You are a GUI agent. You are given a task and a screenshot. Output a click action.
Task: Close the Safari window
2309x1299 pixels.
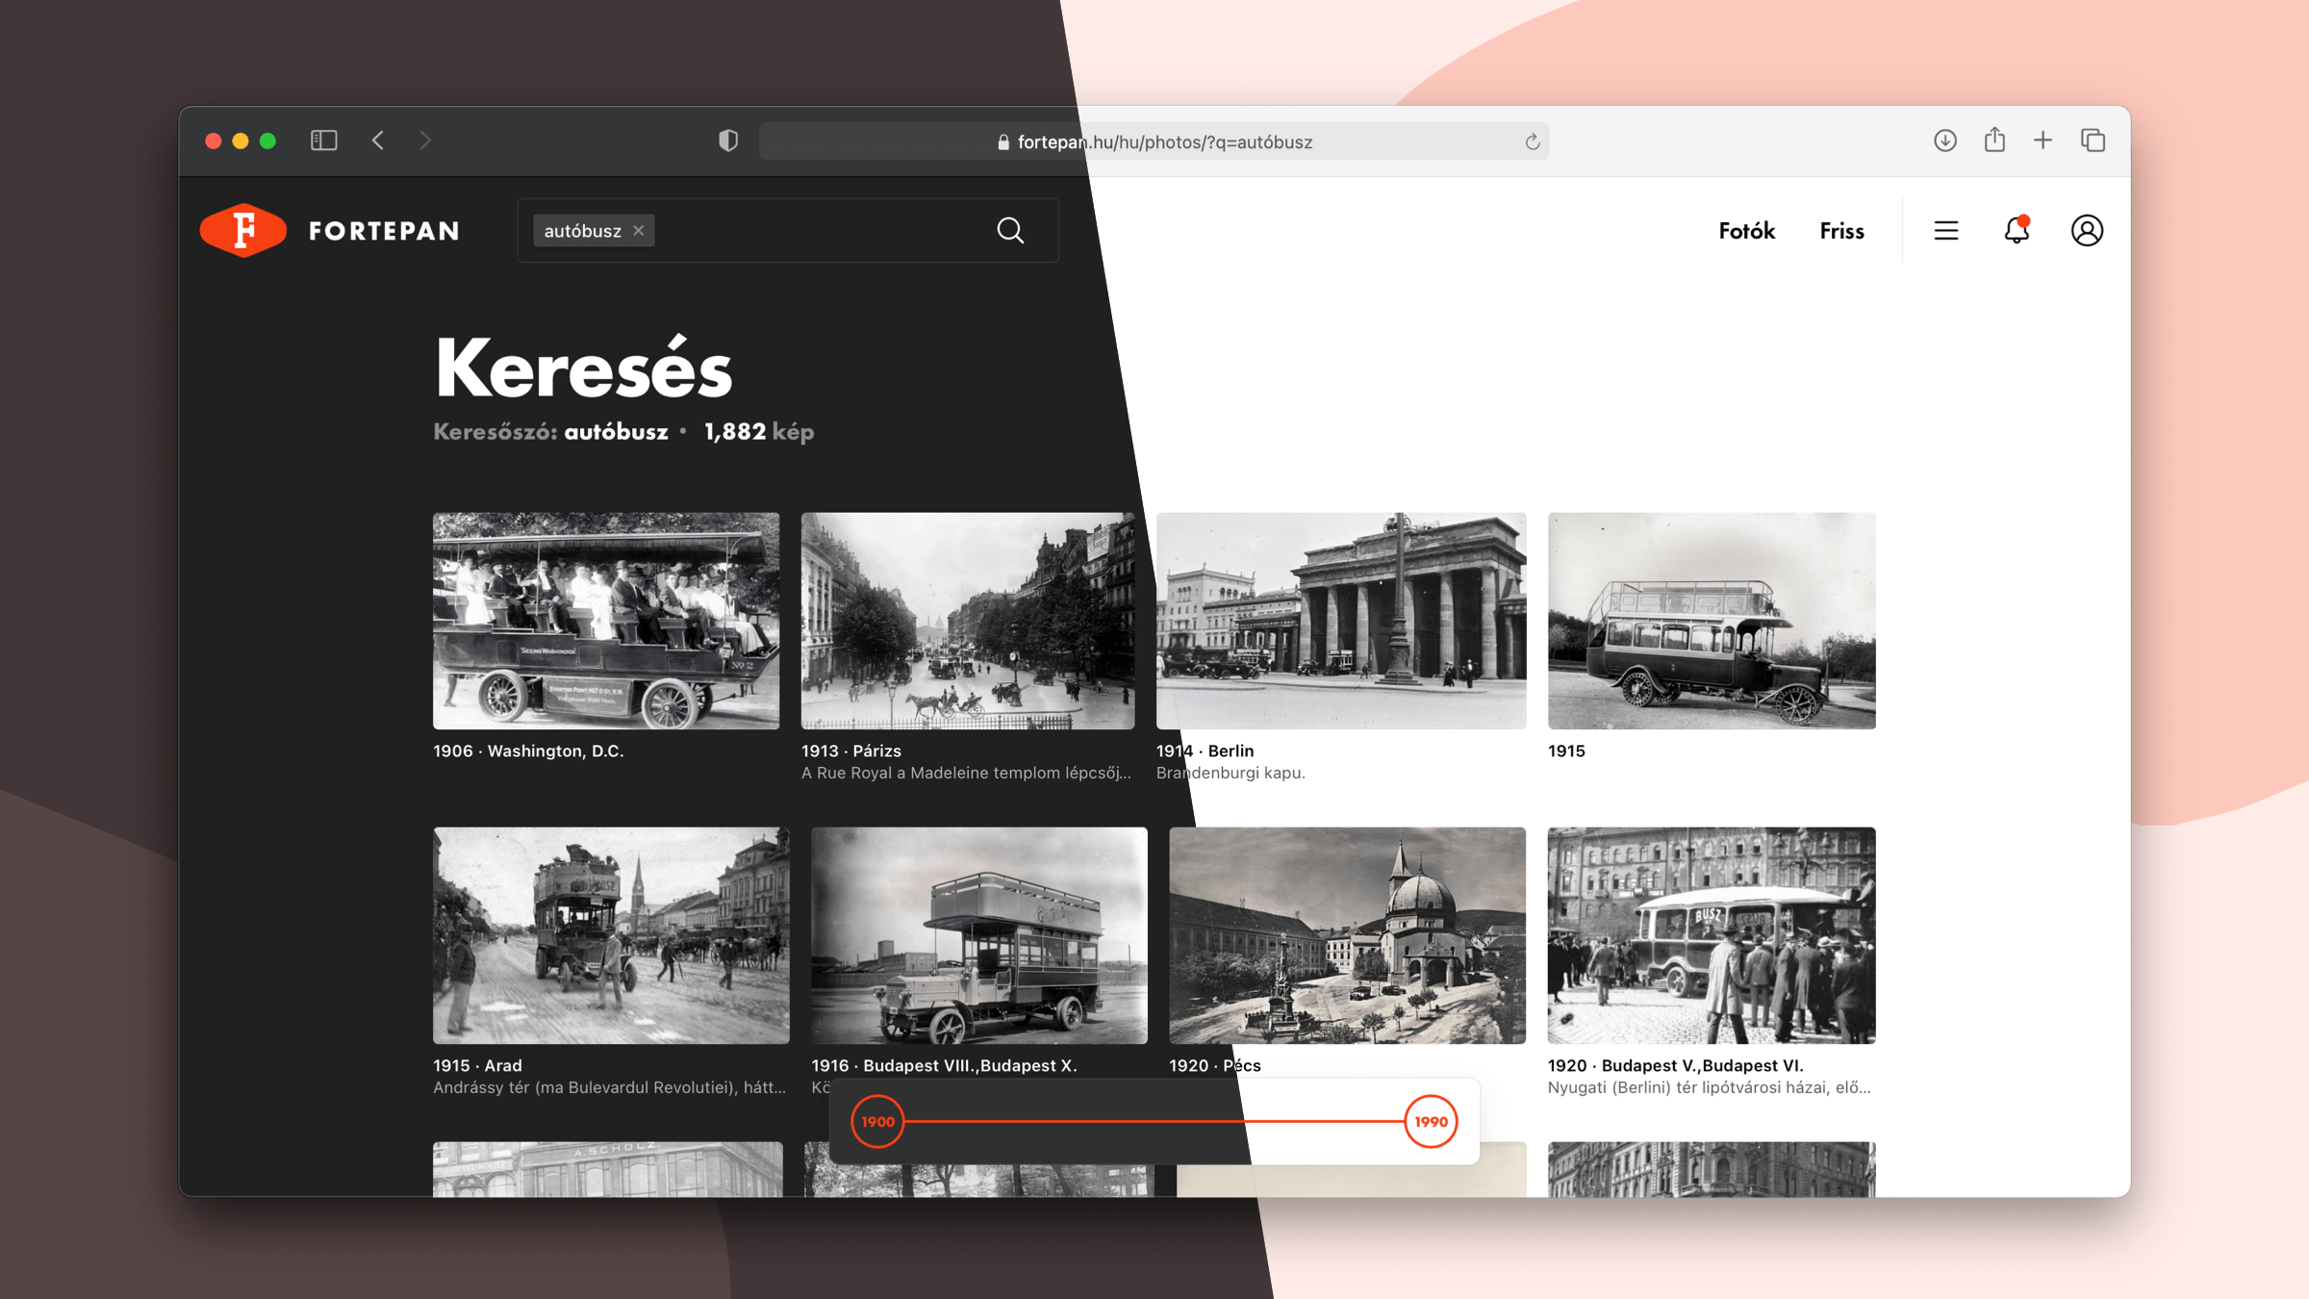point(214,141)
